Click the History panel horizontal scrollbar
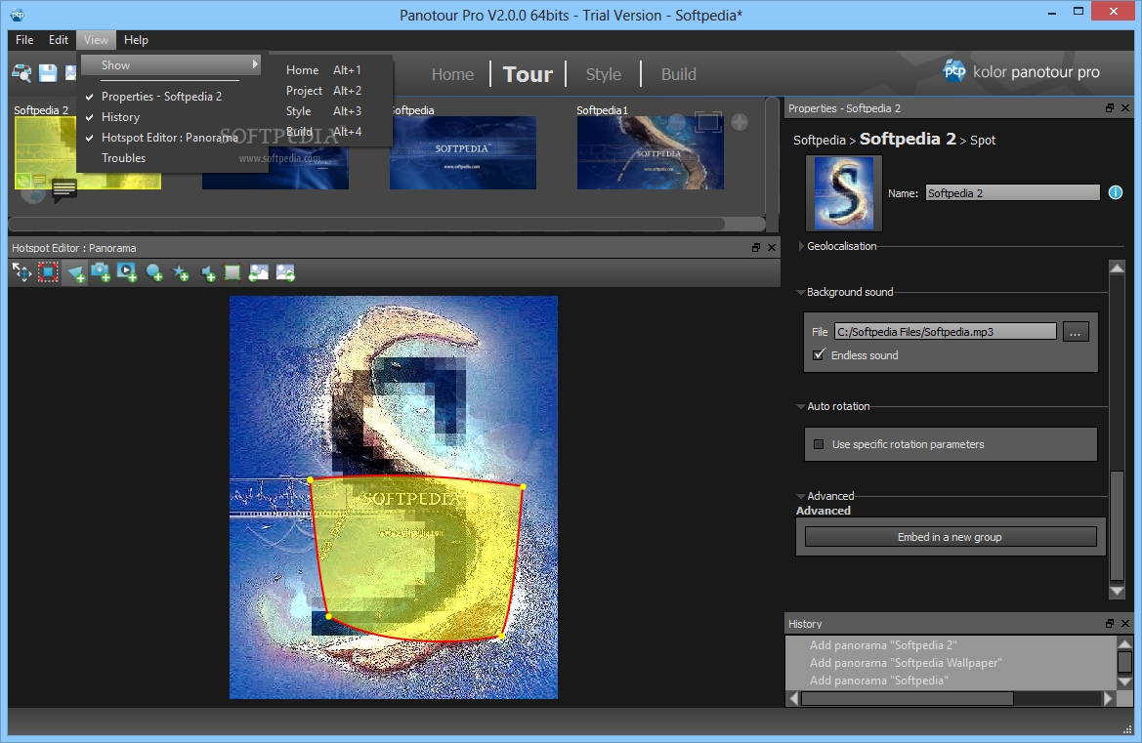The image size is (1142, 743). 908,699
